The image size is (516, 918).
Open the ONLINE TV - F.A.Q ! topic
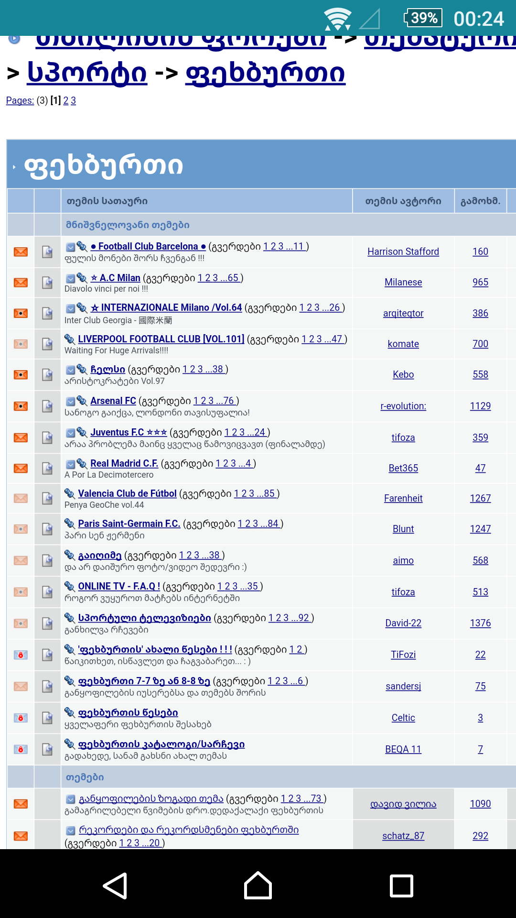point(119,586)
